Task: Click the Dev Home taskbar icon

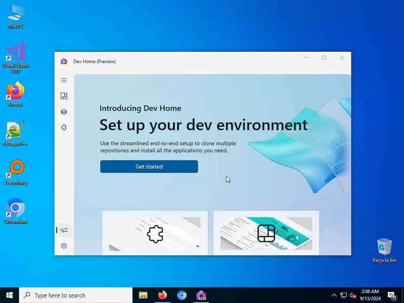Action: (x=201, y=295)
